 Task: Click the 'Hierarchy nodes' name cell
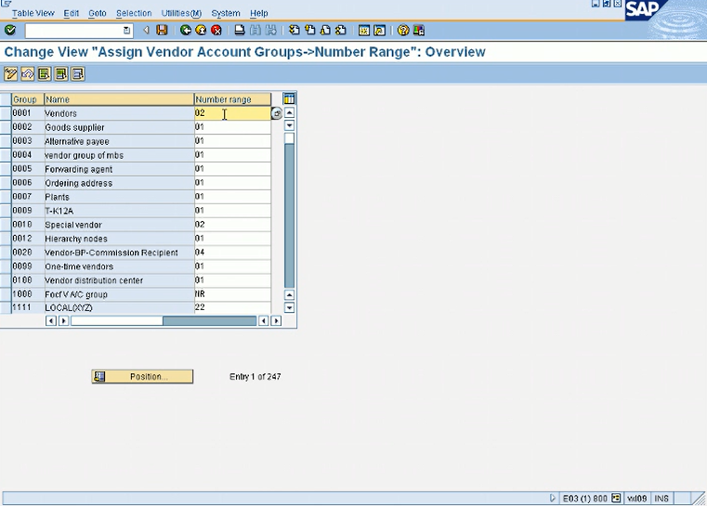coord(119,239)
